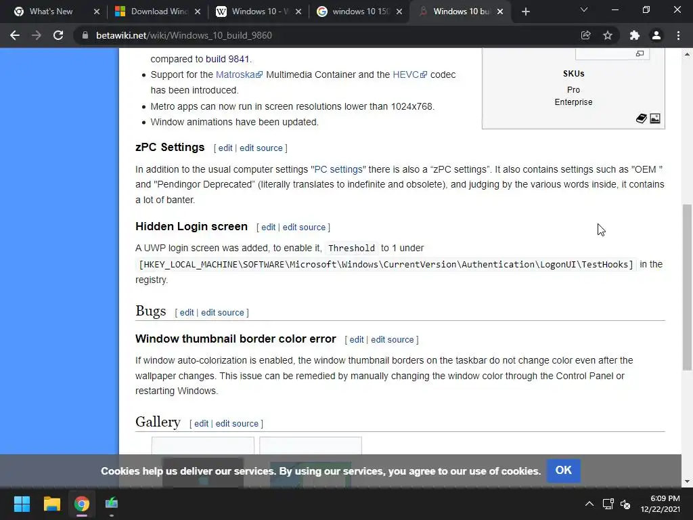Go forward with the browser arrow
The height and width of the screenshot is (520, 693).
tap(37, 35)
